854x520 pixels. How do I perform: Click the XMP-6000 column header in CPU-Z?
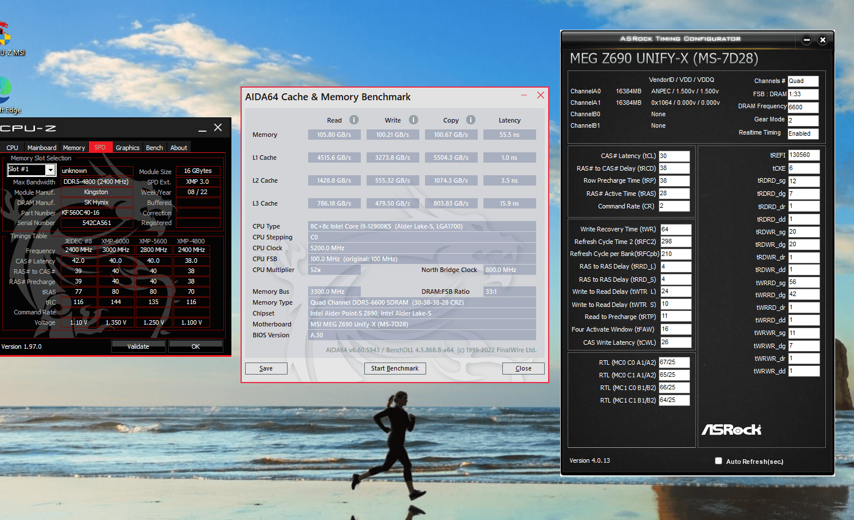point(116,241)
